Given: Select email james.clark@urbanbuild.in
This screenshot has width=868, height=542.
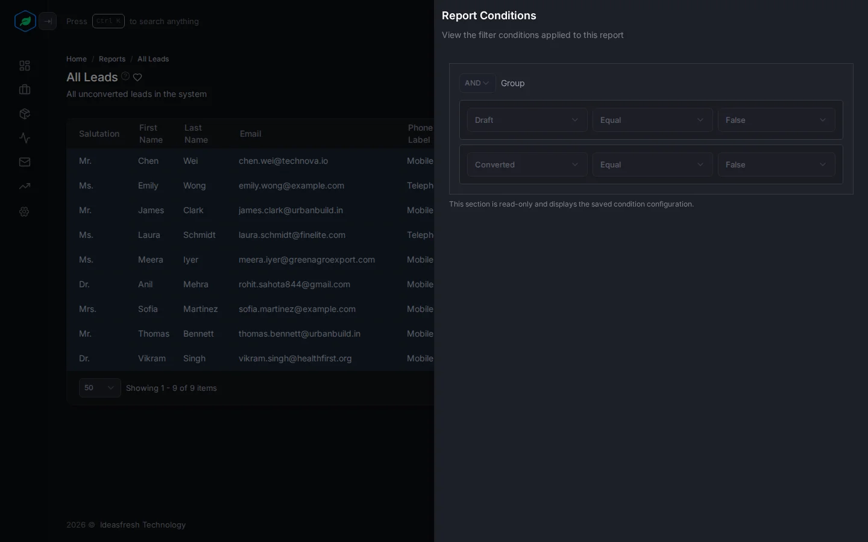Looking at the screenshot, I should [x=291, y=210].
